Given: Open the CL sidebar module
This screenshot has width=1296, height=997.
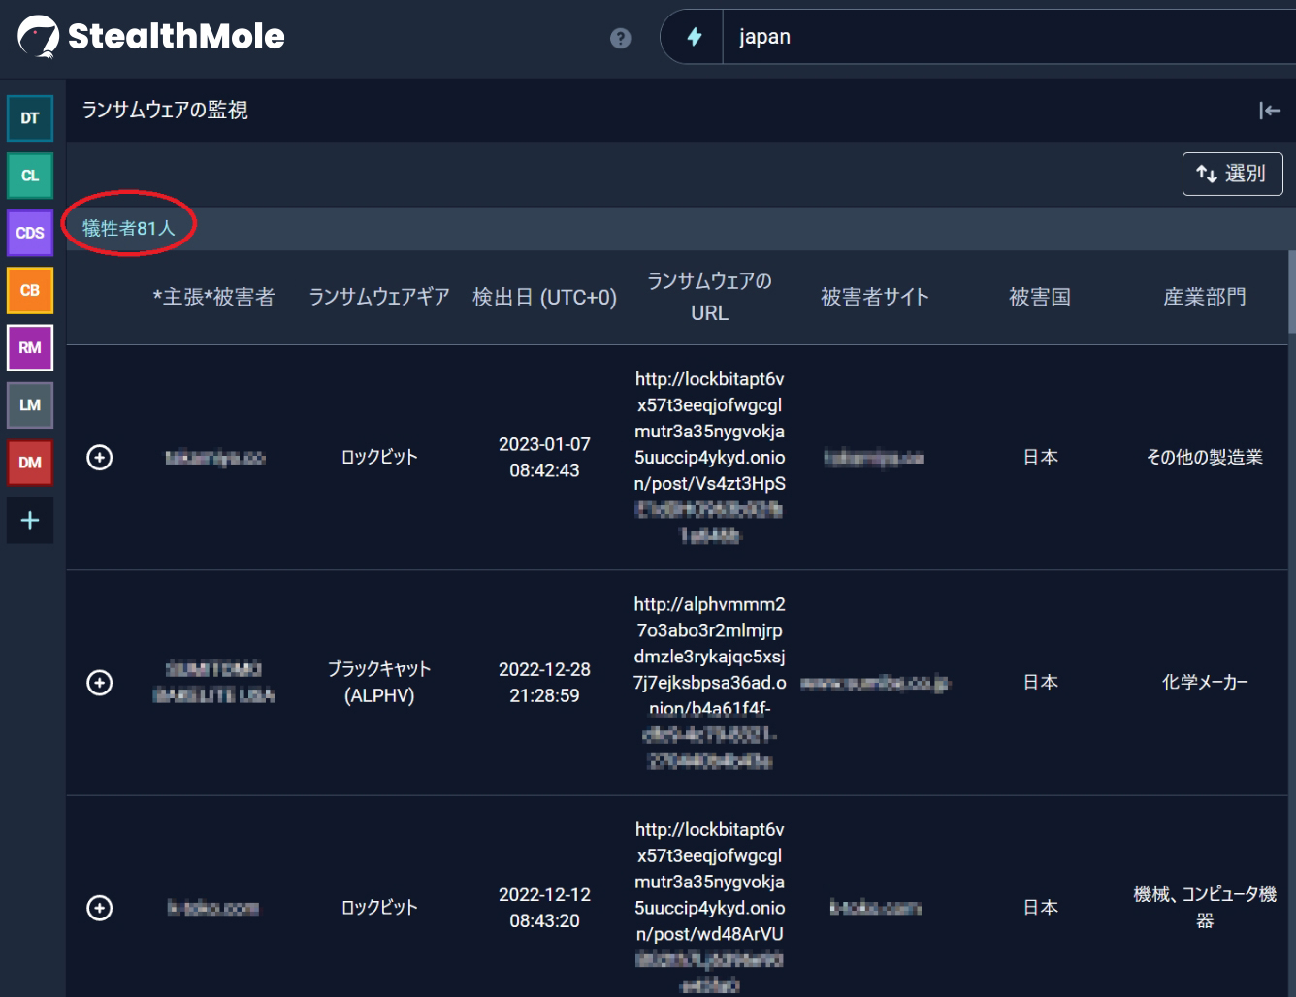Looking at the screenshot, I should pyautogui.click(x=30, y=176).
